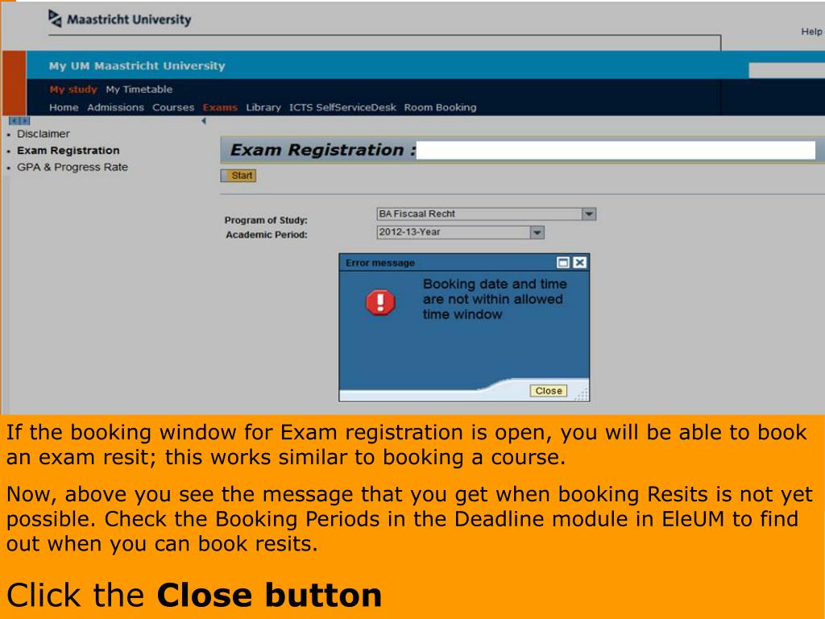Maximize the Error message dialog
This screenshot has height=619, width=825.
tap(563, 262)
